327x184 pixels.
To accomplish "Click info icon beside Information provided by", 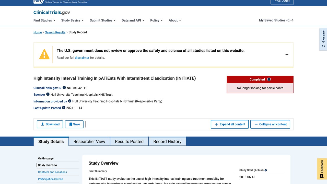I will point(69,101).
